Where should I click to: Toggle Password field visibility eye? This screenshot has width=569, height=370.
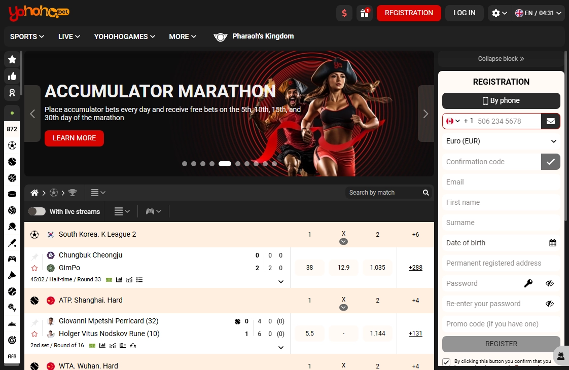click(550, 283)
